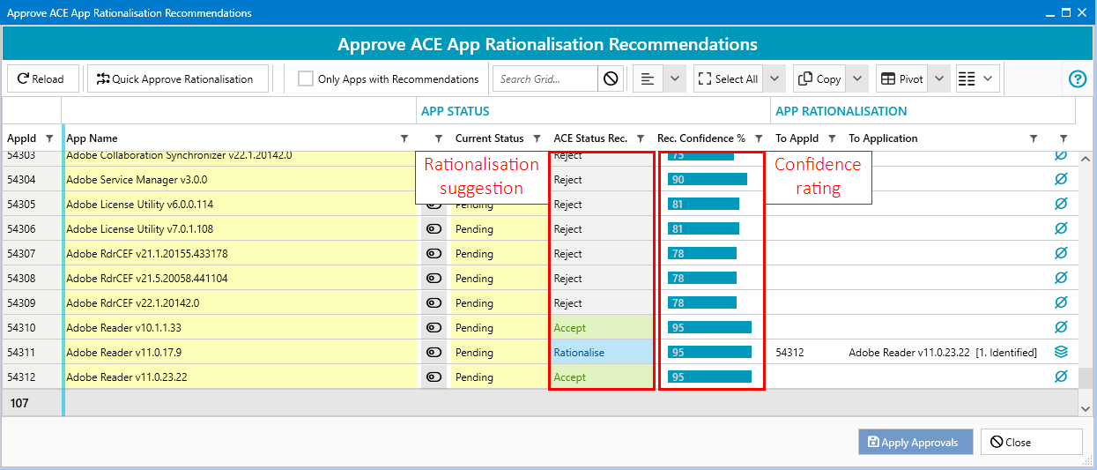Click the text alignment toolbar icon

pyautogui.click(x=648, y=78)
